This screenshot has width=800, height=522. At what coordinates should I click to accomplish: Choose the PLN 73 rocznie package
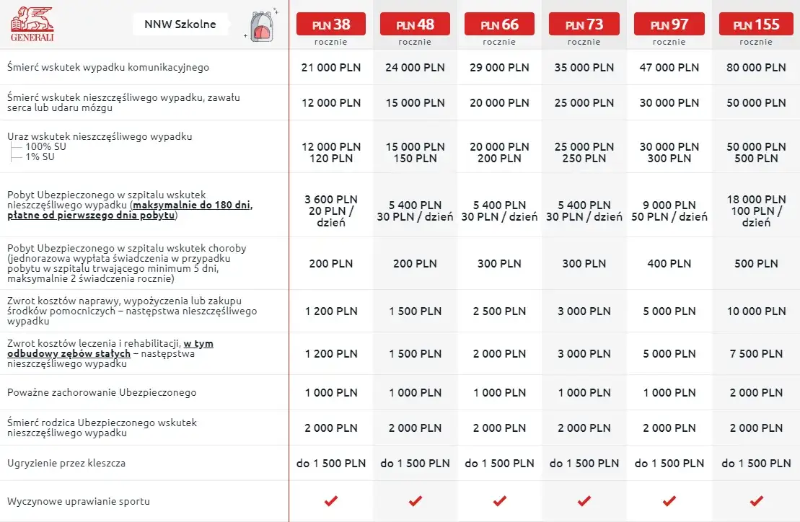(584, 25)
